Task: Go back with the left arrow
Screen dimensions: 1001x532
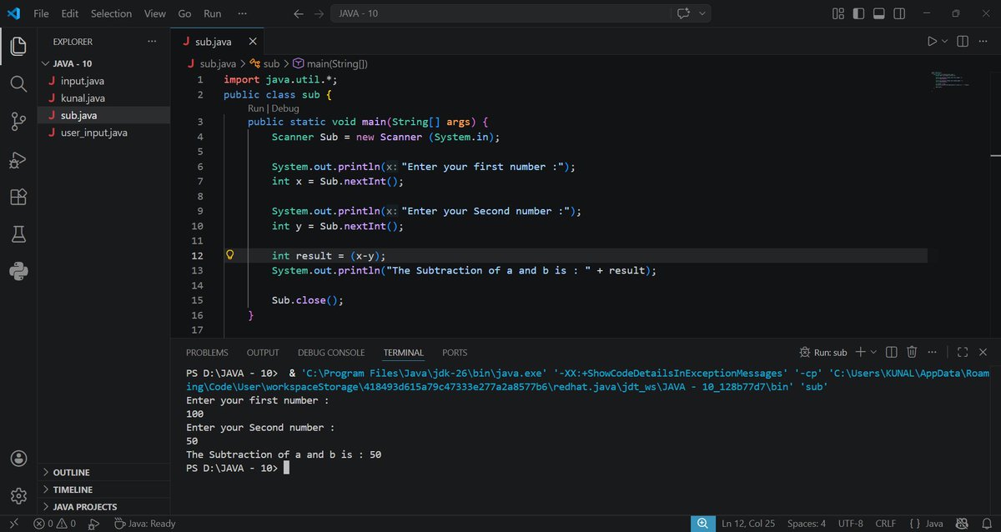Action: coord(299,13)
